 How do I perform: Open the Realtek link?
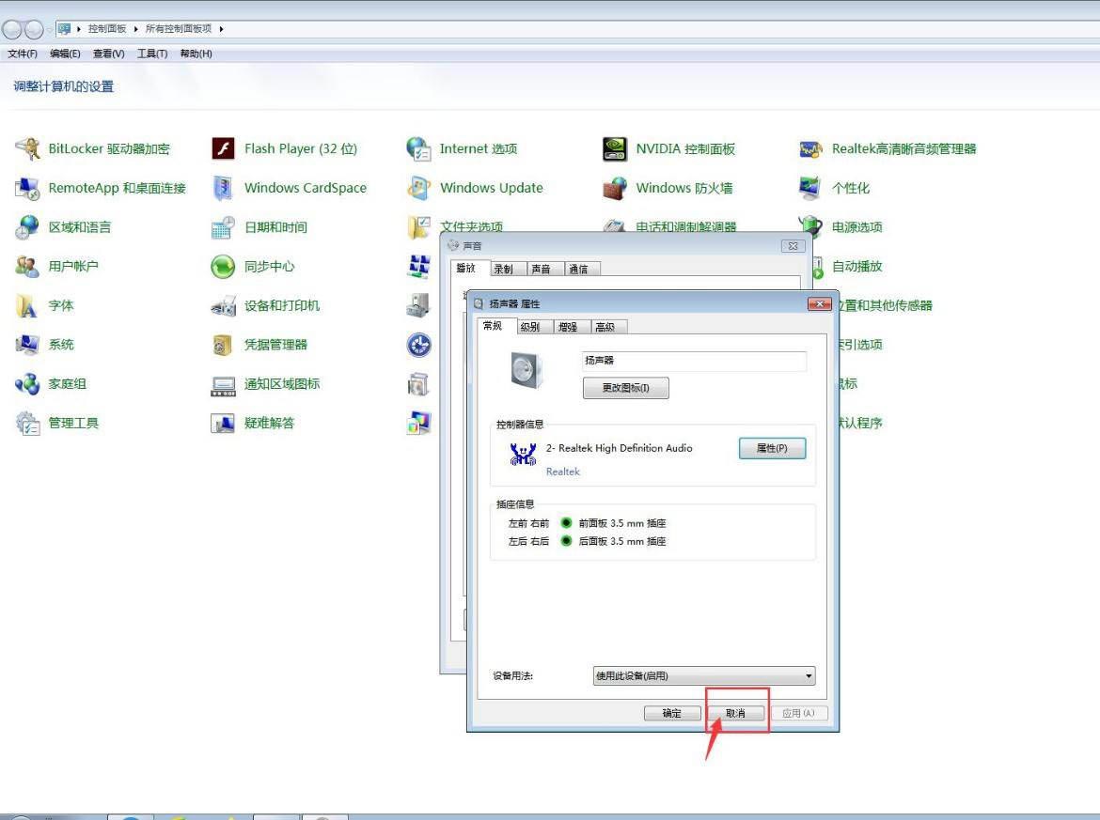pyautogui.click(x=563, y=472)
